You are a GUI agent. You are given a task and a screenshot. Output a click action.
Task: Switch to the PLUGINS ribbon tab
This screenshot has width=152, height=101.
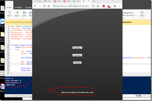click(x=29, y=8)
